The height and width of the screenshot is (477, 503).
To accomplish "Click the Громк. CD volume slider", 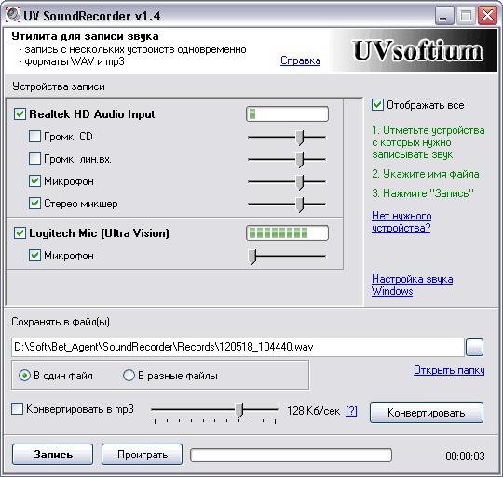I will pos(287,138).
